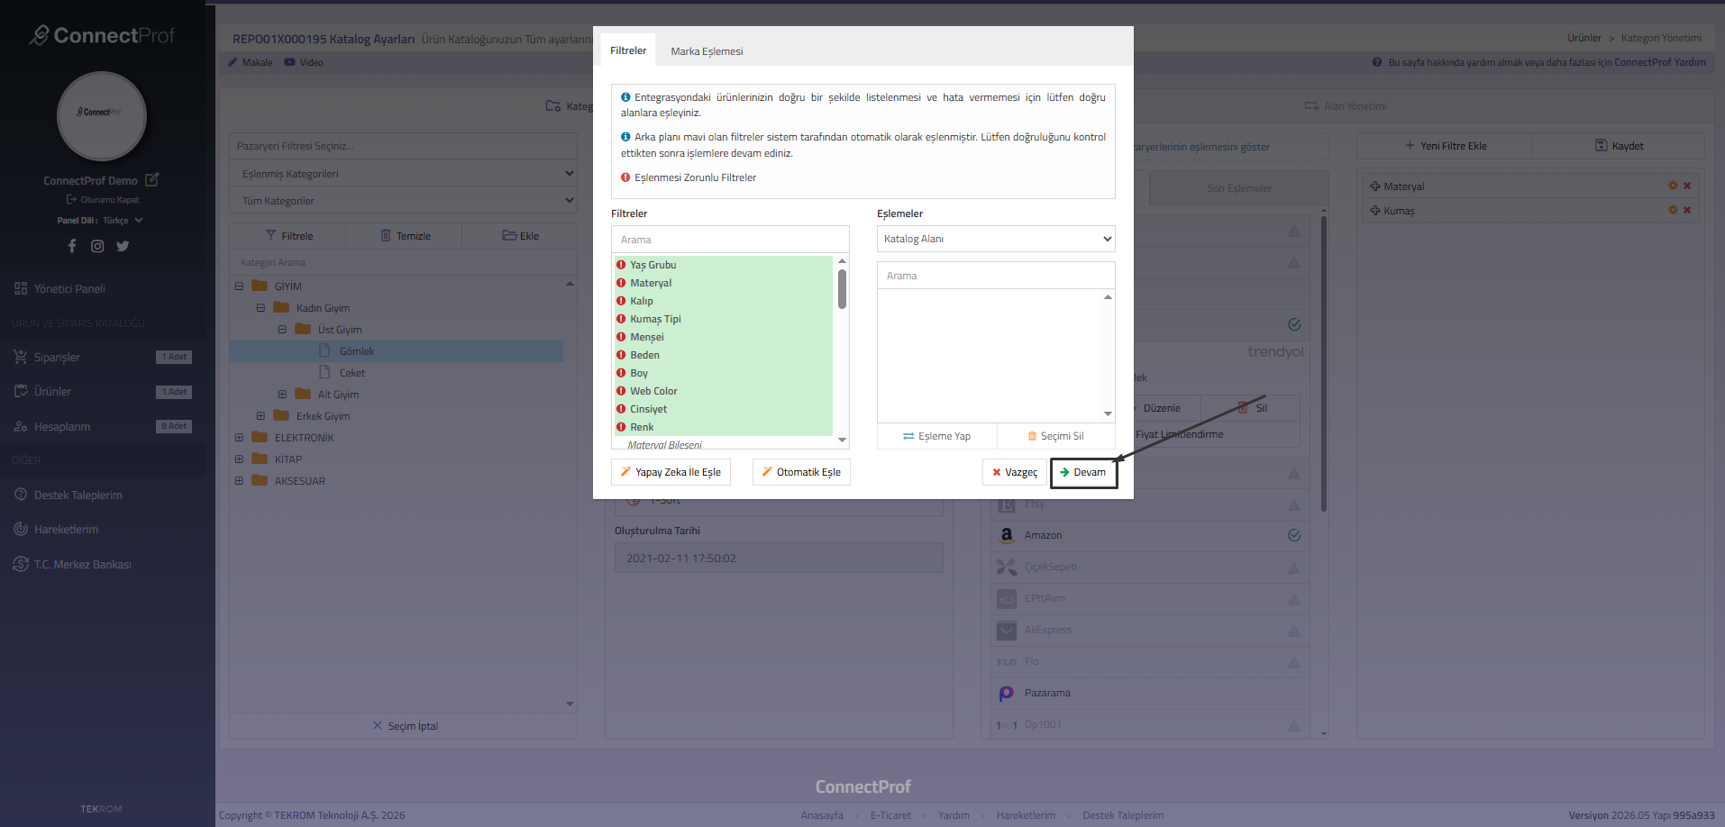Screen dimensions: 1725x827
Task: Click the Filtrele button
Action: [x=288, y=236]
